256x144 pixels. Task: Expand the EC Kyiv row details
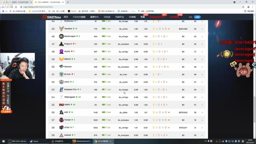[x=202, y=74]
